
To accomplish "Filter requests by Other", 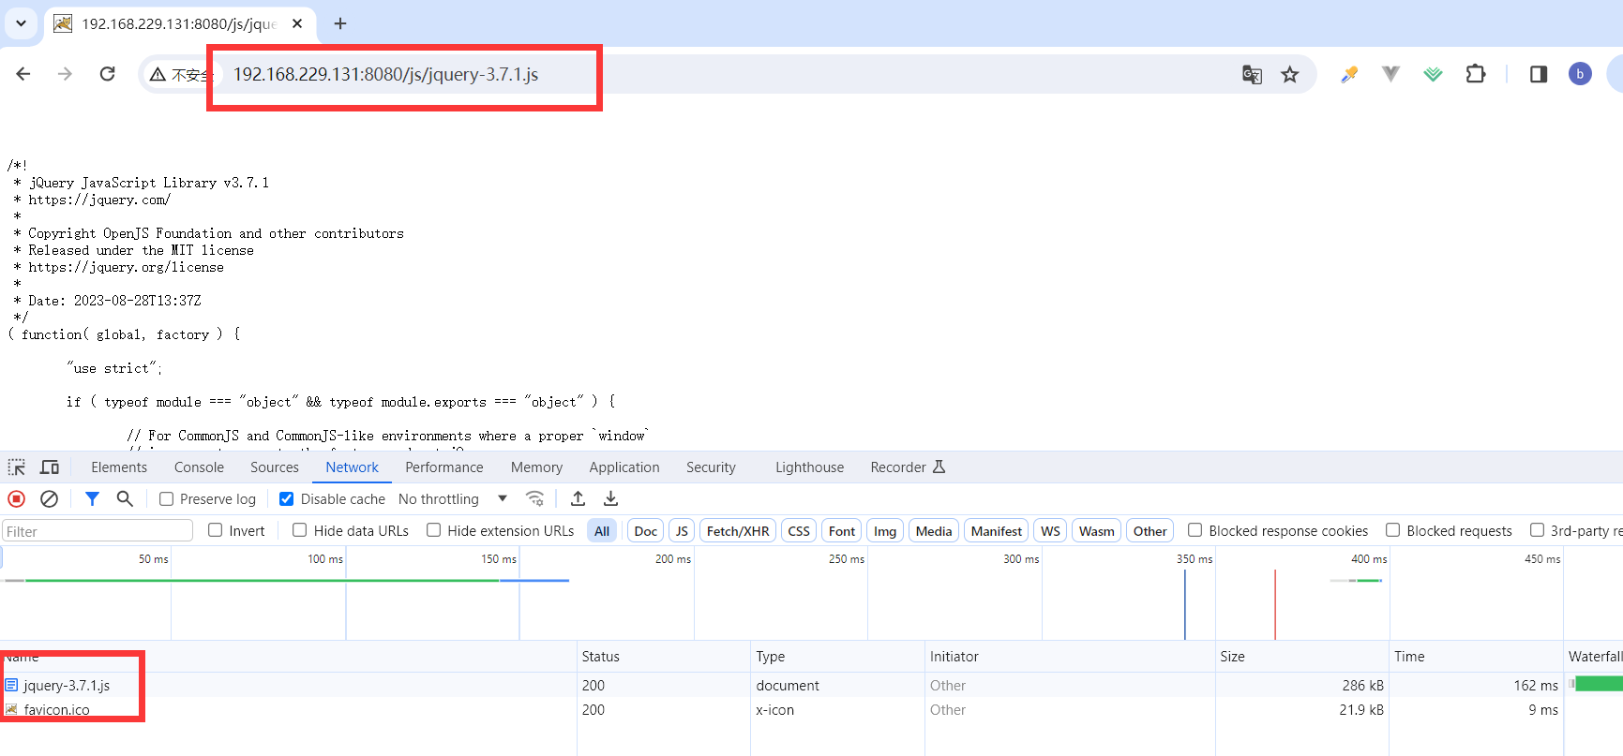I will (1150, 531).
